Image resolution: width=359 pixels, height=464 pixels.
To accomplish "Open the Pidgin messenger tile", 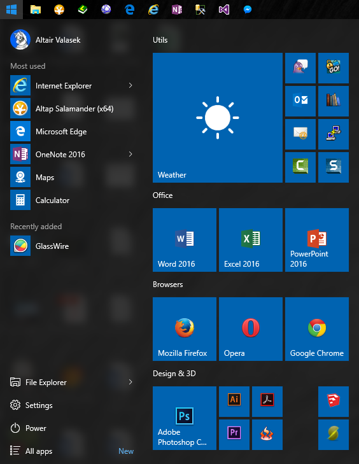I will (300, 68).
